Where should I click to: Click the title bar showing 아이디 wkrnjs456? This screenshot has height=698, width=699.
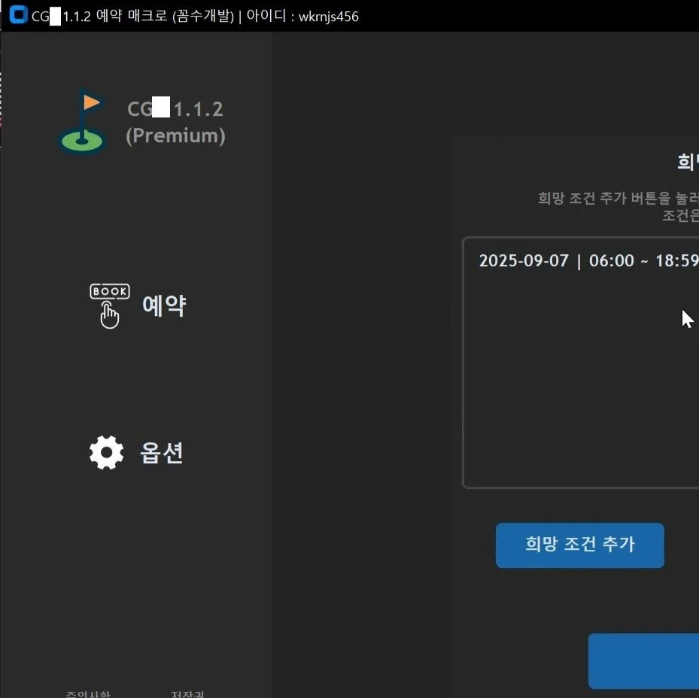pos(297,16)
